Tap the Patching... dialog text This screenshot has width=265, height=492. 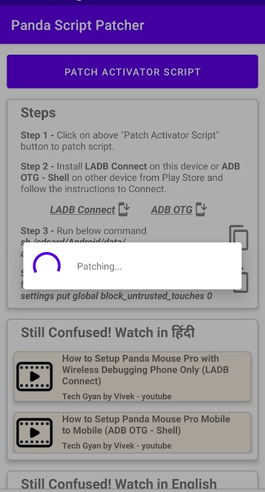click(100, 266)
